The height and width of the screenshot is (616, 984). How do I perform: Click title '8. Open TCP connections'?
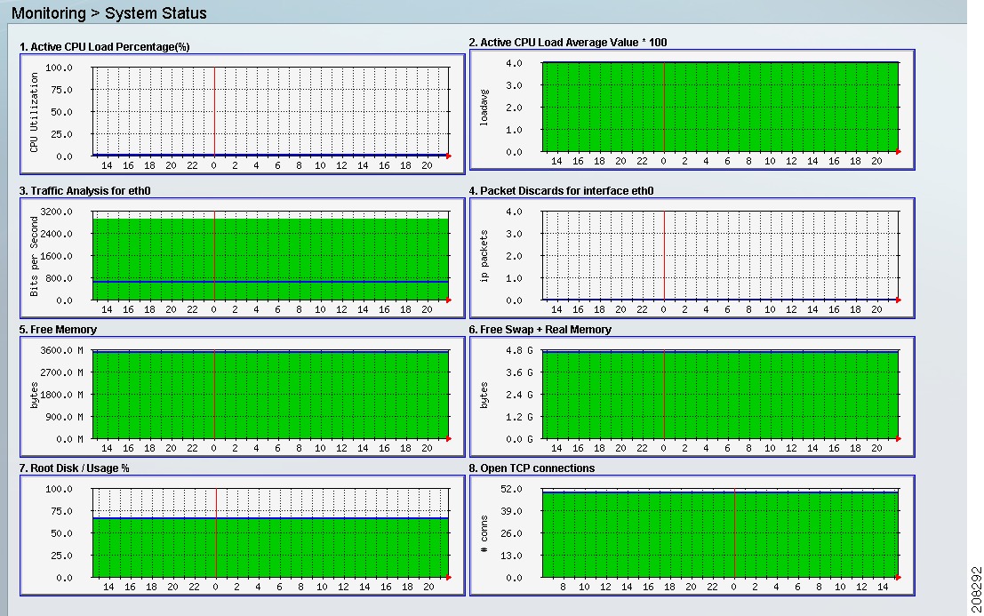click(532, 468)
